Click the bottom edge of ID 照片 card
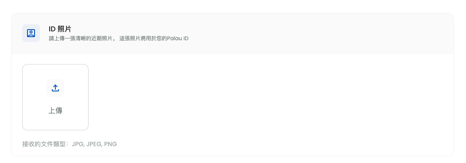 point(233,156)
